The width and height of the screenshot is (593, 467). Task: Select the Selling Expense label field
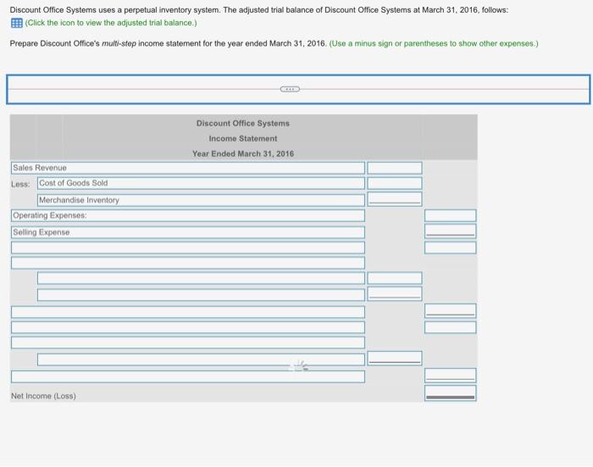tap(188, 232)
